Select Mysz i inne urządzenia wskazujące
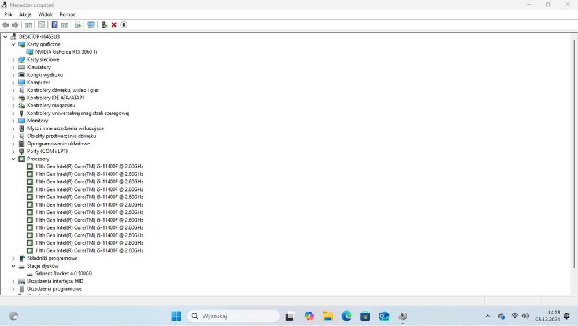Screen dimensions: 578x326 [x=65, y=129]
